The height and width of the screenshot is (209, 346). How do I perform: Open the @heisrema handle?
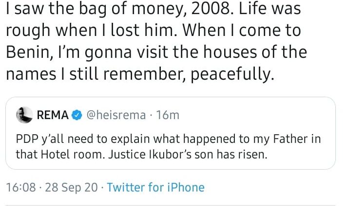pos(115,116)
